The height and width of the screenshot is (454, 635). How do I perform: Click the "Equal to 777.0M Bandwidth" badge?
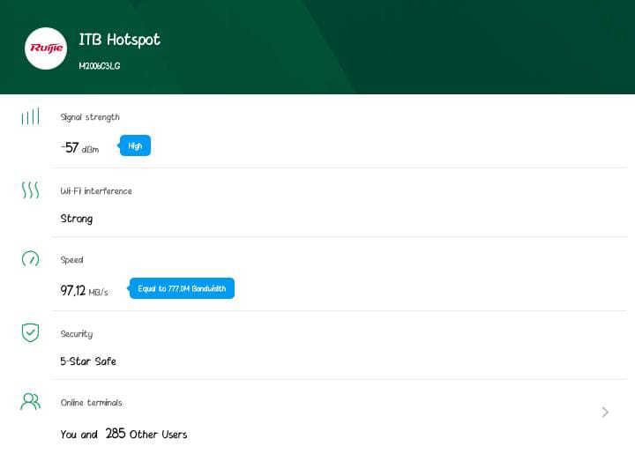[x=182, y=289]
